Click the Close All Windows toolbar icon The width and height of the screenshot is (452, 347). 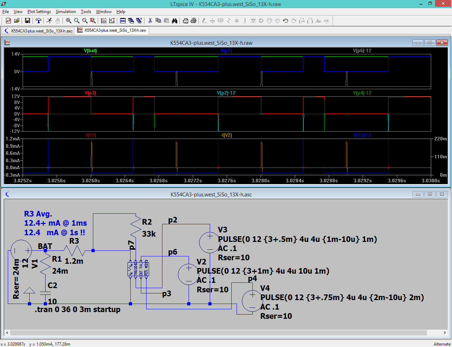139,21
